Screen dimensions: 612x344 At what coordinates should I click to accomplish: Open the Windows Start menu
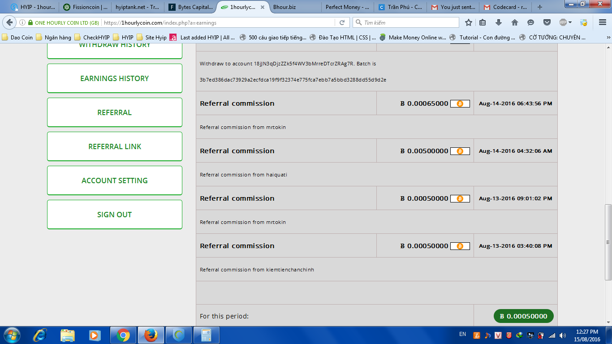coord(12,335)
